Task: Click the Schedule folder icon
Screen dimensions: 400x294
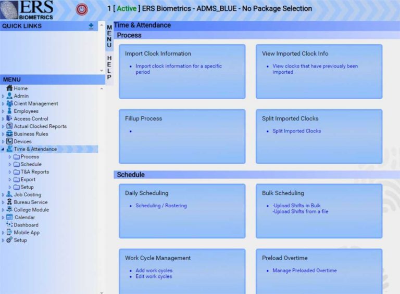Action: coord(17,164)
